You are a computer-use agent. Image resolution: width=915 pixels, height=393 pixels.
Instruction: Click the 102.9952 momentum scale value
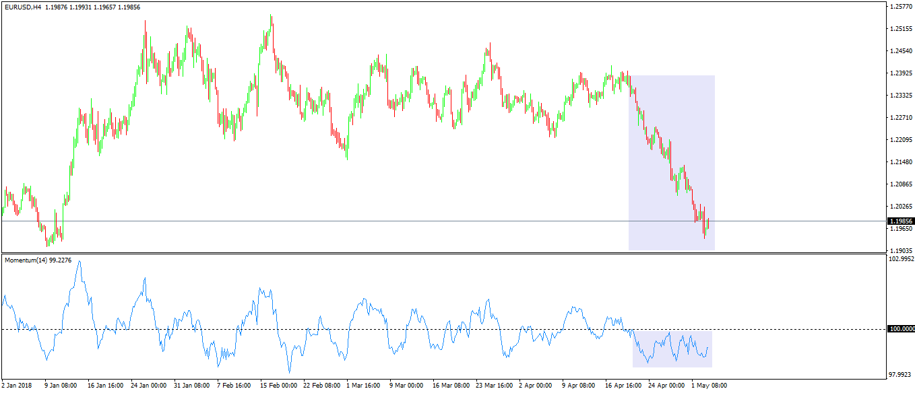click(901, 259)
